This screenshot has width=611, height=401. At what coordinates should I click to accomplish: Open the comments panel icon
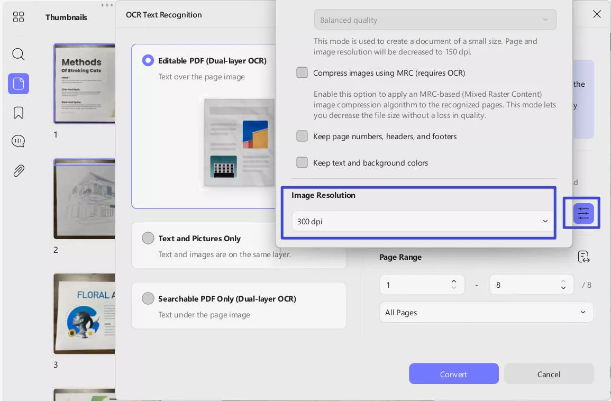(19, 141)
